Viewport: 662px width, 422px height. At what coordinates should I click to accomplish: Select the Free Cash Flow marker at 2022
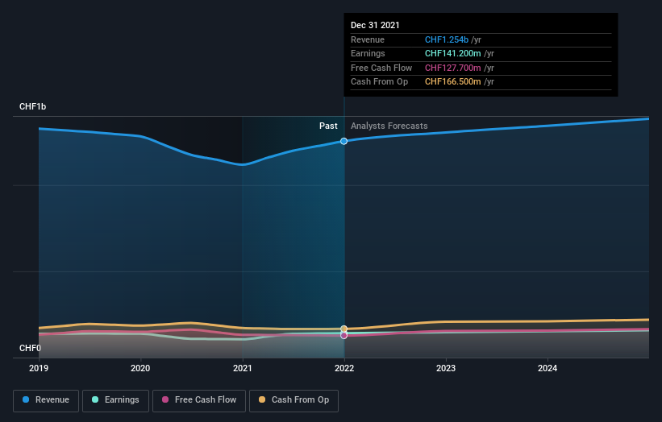coord(344,336)
